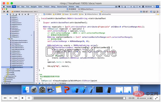The width and height of the screenshot is (161, 103).
Task: Switch to the Assistant editor button
Action: (144, 12)
